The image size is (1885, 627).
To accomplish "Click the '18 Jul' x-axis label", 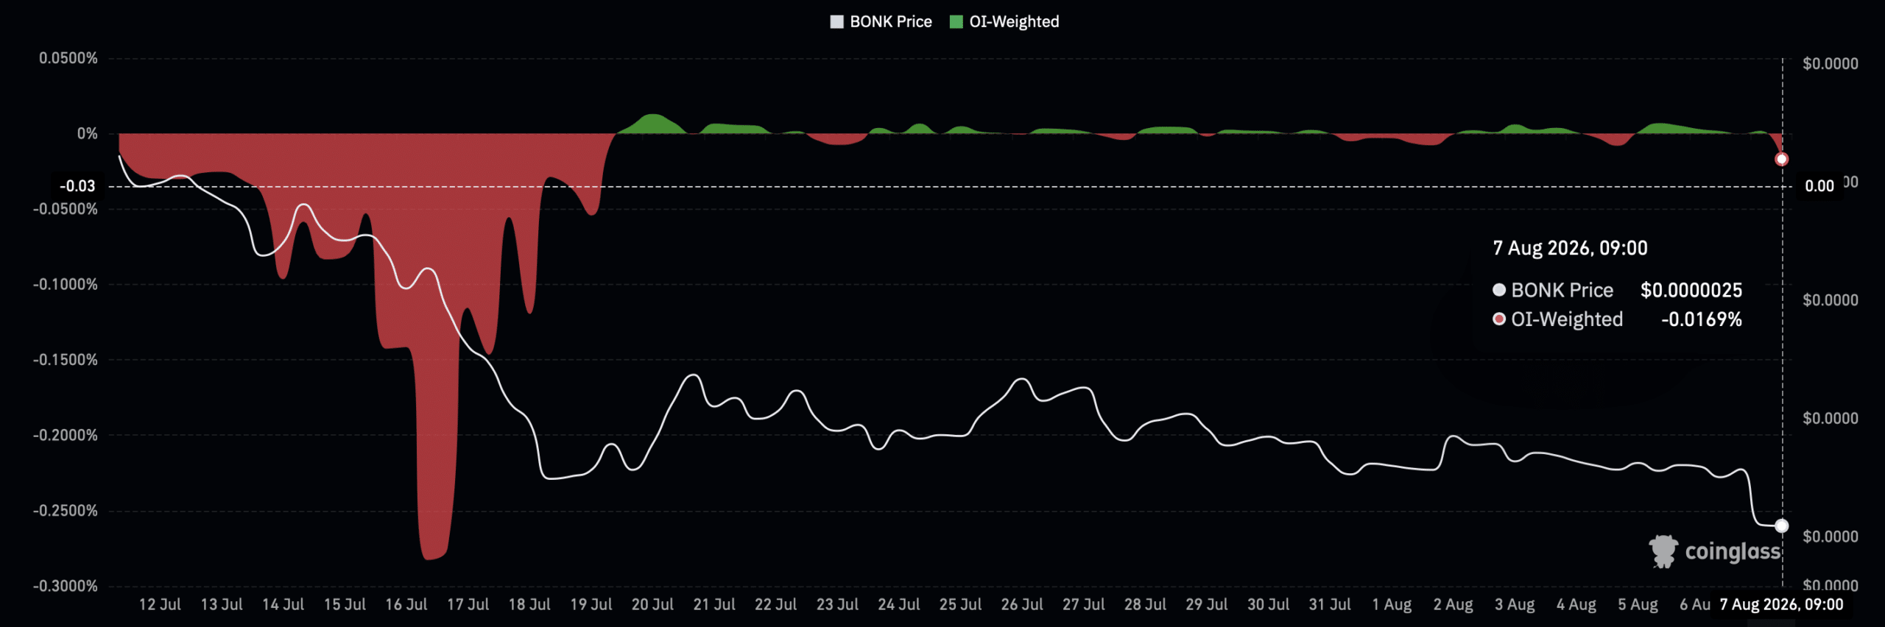I will click(x=529, y=604).
